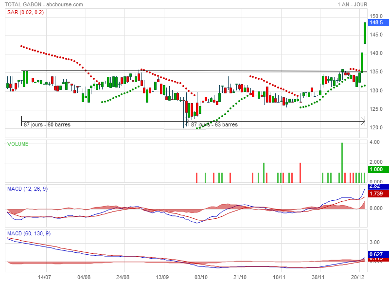Click the 130.0 price axis label
This screenshot has width=389, height=282.
click(376, 90)
